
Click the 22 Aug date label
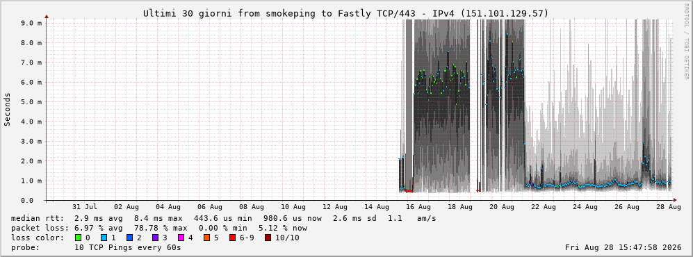pyautogui.click(x=544, y=207)
